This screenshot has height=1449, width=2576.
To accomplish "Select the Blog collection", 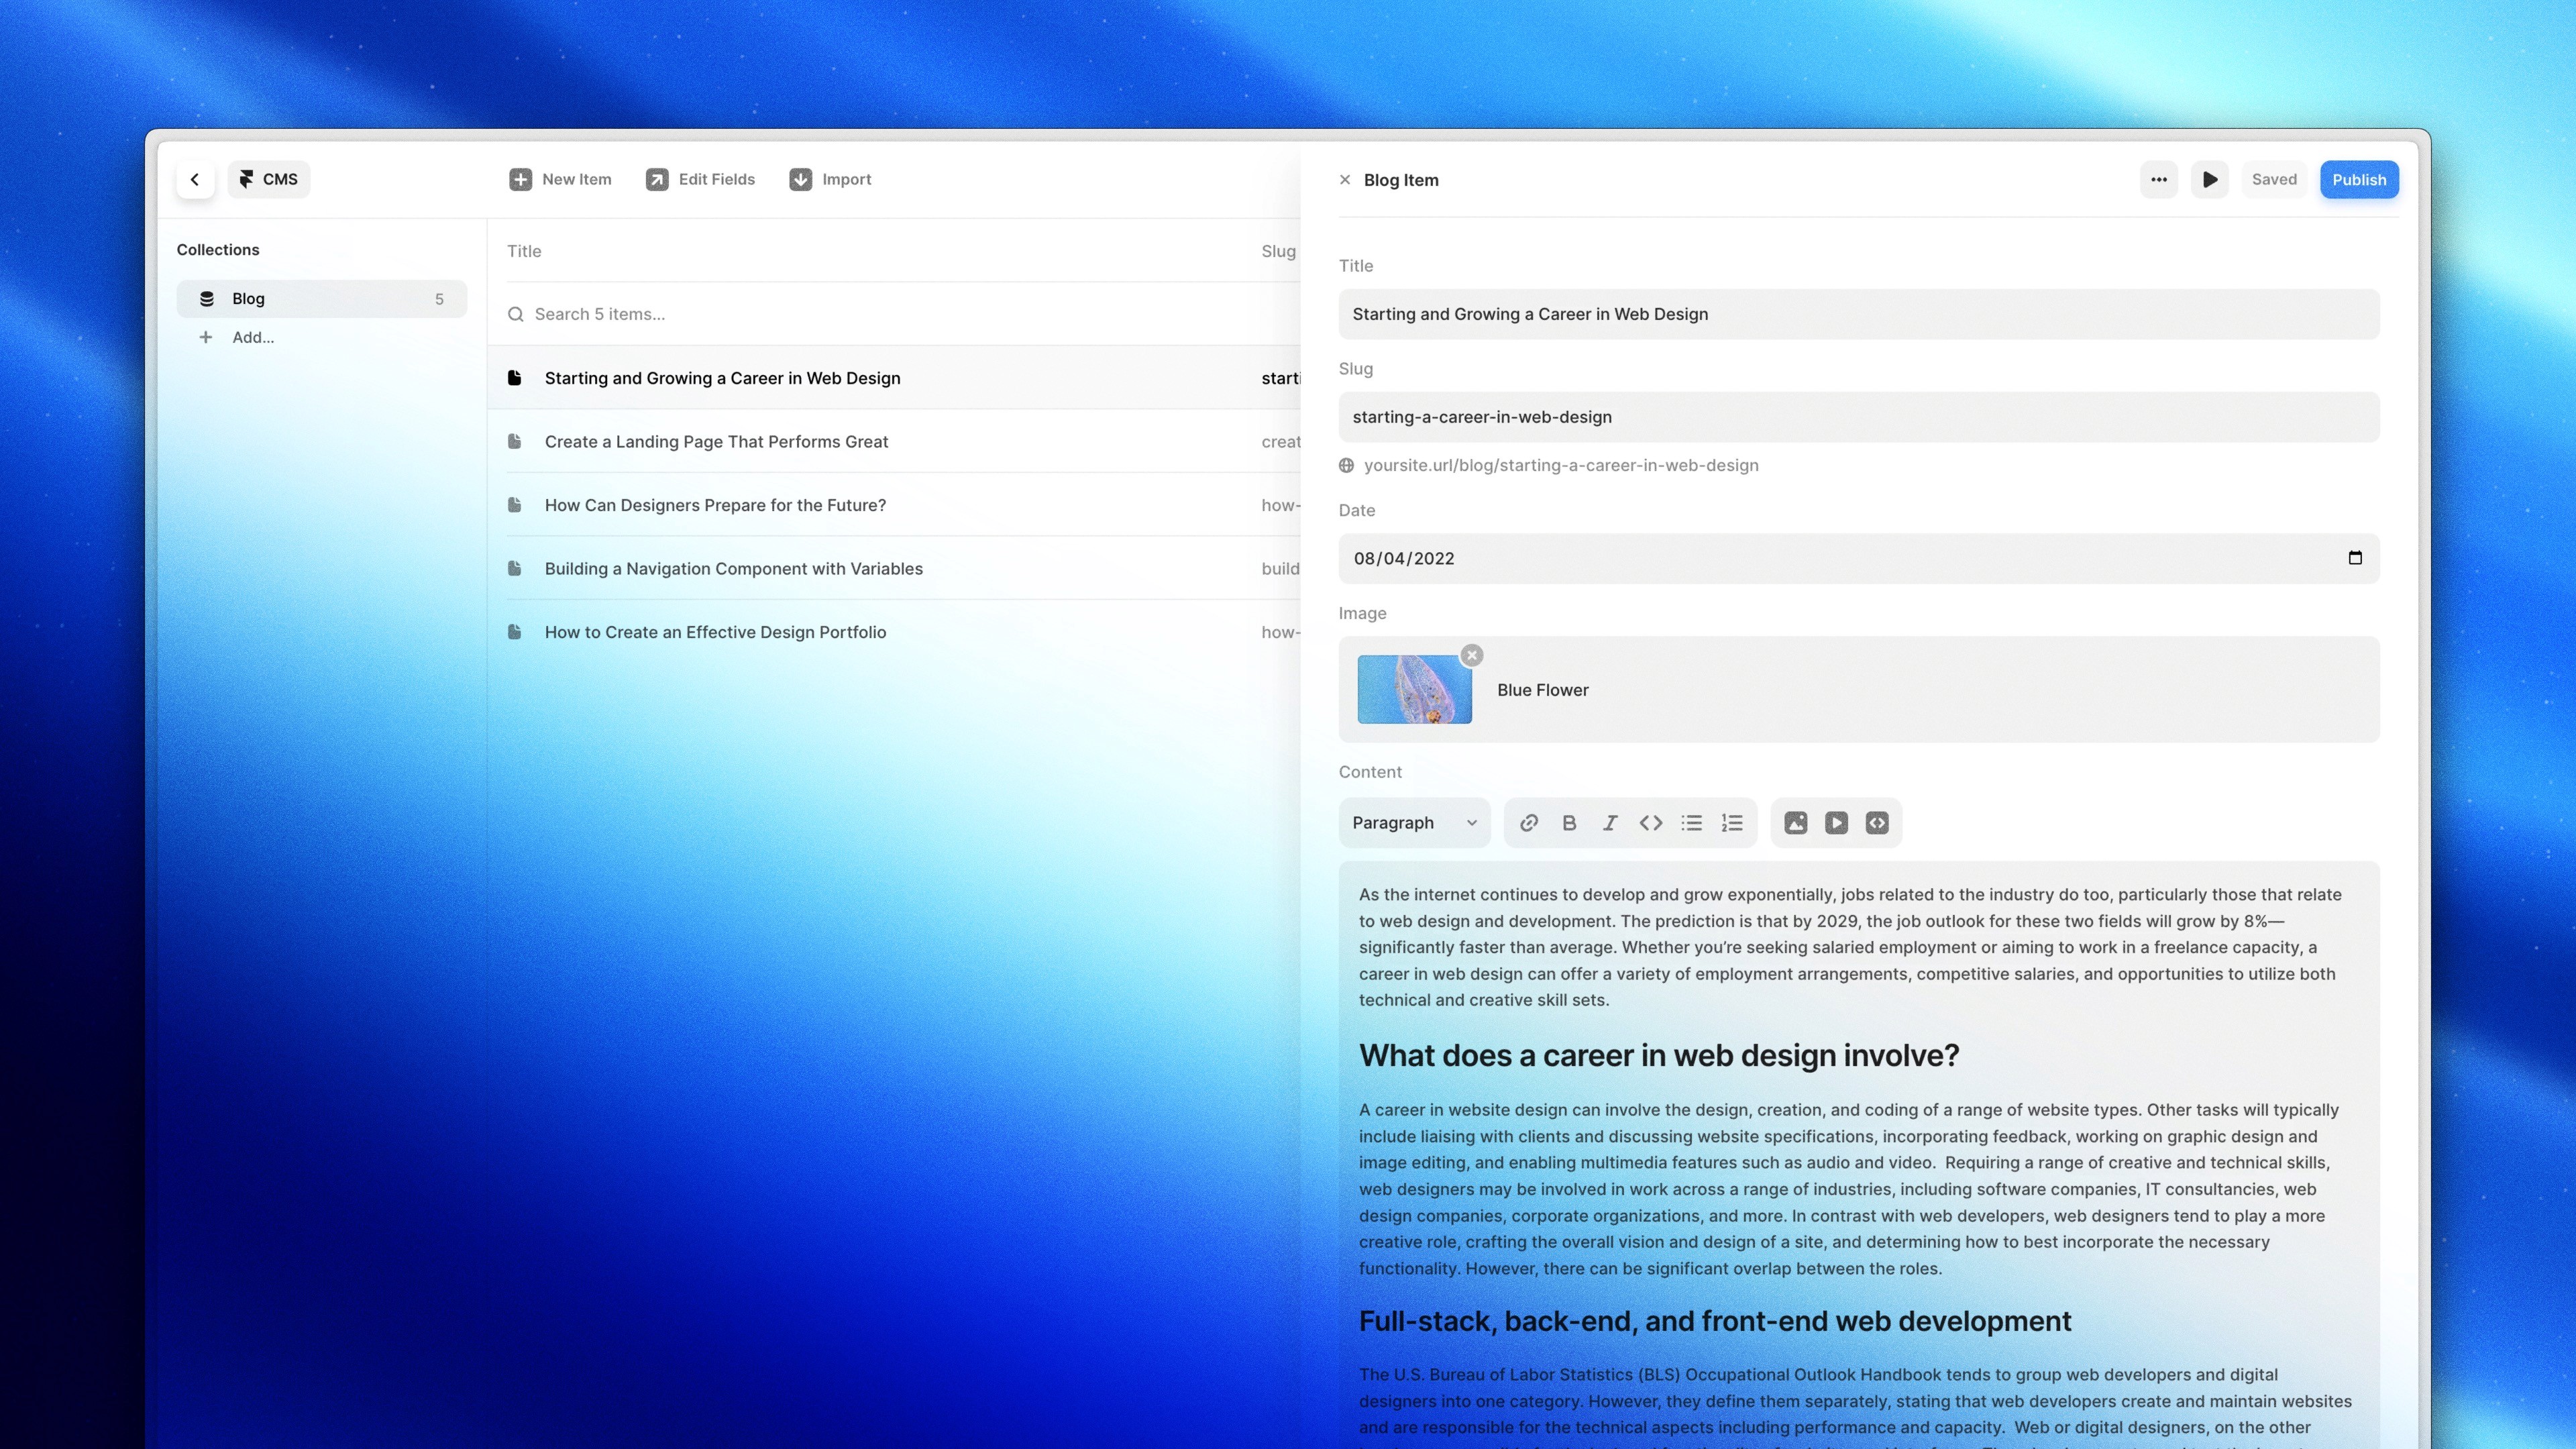I will pyautogui.click(x=322, y=299).
